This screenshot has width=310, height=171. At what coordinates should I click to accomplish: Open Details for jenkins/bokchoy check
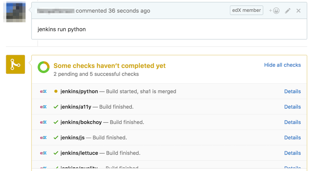(x=293, y=122)
